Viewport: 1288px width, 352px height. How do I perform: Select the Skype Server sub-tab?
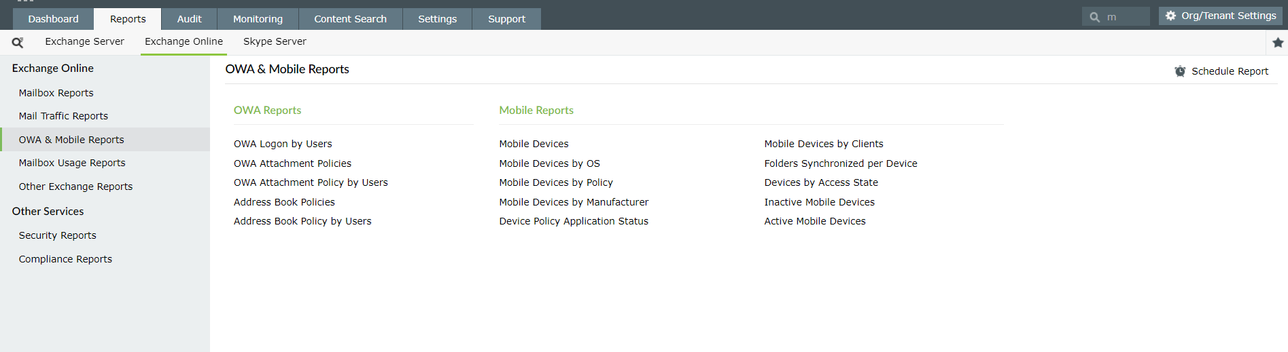click(x=275, y=41)
